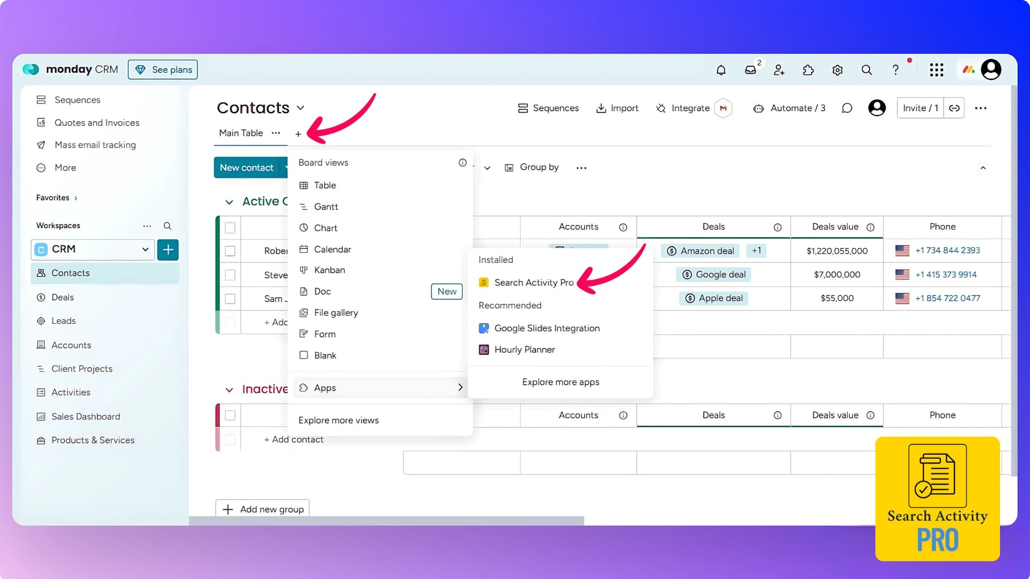Click Automate / 3 button
The height and width of the screenshot is (579, 1030).
pyautogui.click(x=789, y=108)
